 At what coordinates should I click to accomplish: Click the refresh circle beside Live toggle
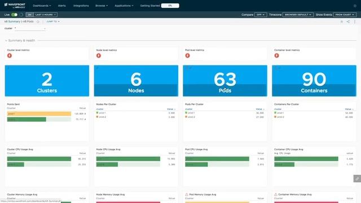pyautogui.click(x=21, y=15)
